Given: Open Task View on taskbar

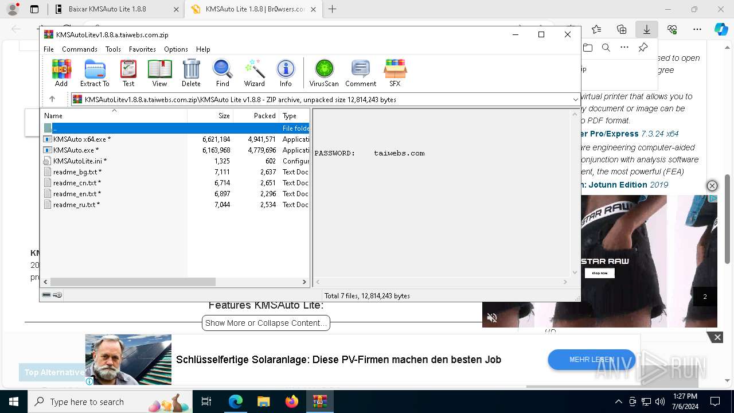Looking at the screenshot, I should pos(207,402).
